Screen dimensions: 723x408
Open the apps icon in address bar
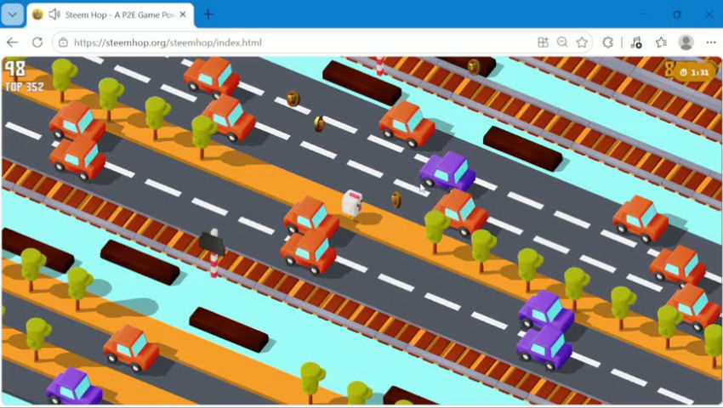(x=543, y=42)
